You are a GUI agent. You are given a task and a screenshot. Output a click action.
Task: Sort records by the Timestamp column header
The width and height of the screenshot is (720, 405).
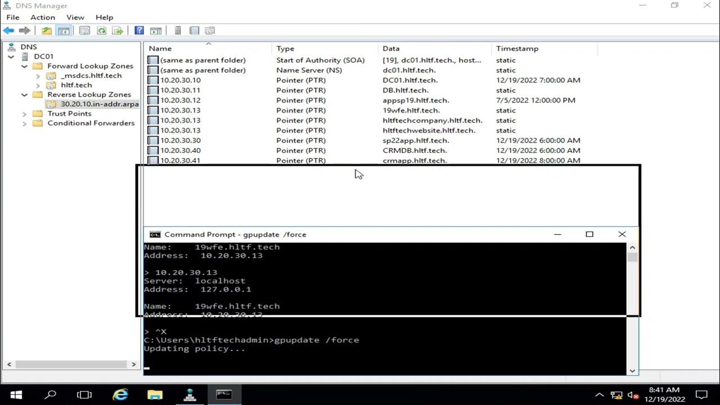click(544, 48)
